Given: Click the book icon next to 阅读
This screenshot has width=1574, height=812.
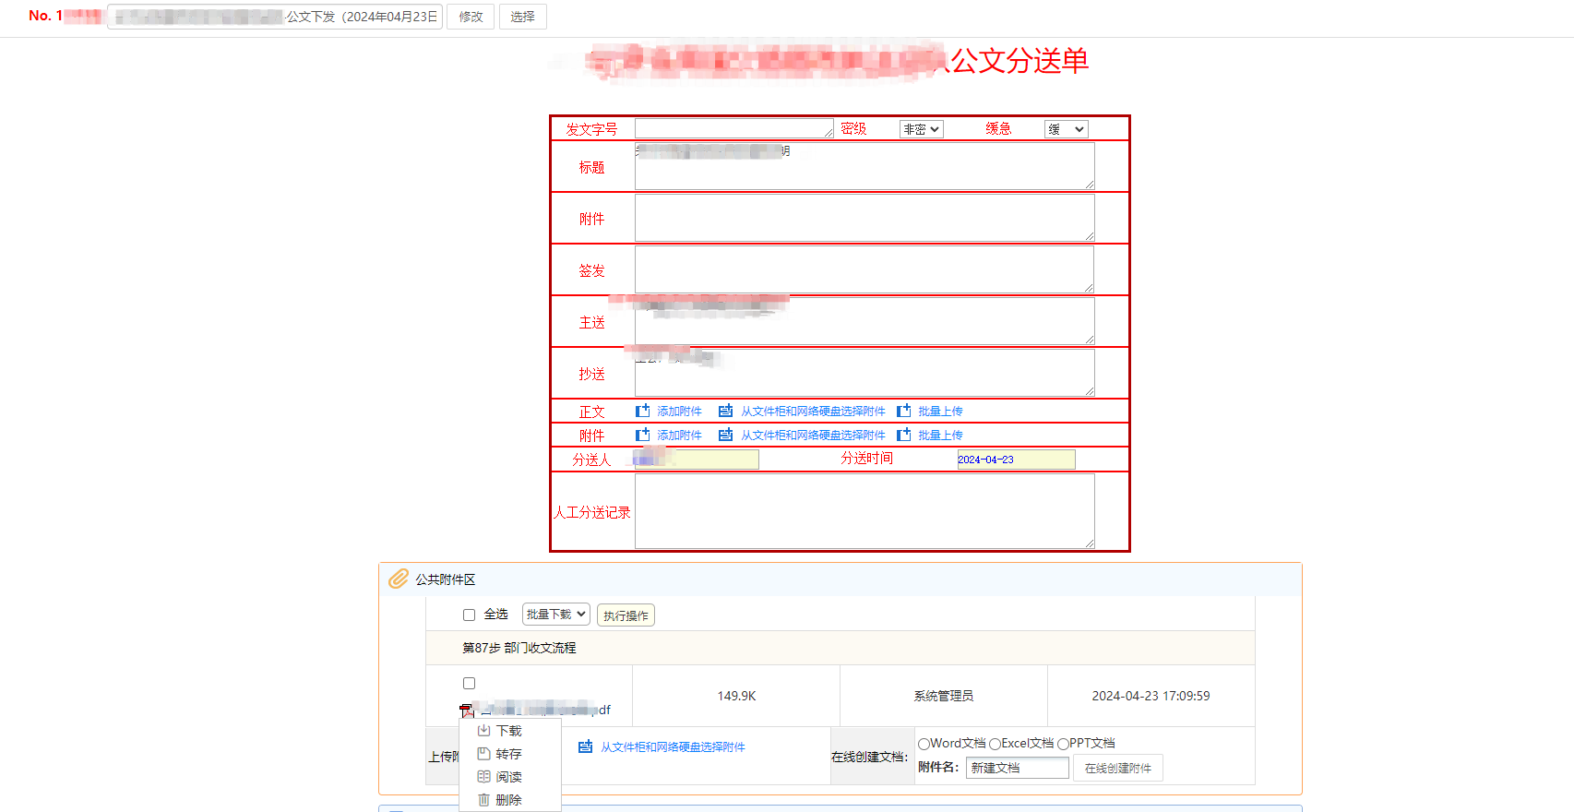Looking at the screenshot, I should tap(483, 777).
